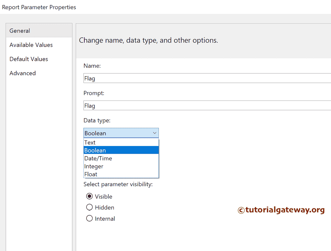Image resolution: width=331 pixels, height=251 pixels.
Task: Collapse the Data type dropdown arrow
Action: click(155, 133)
